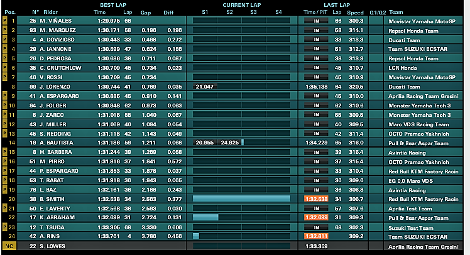Click the 'Gap' column header
Screen dimensions: 470x255
146,13
